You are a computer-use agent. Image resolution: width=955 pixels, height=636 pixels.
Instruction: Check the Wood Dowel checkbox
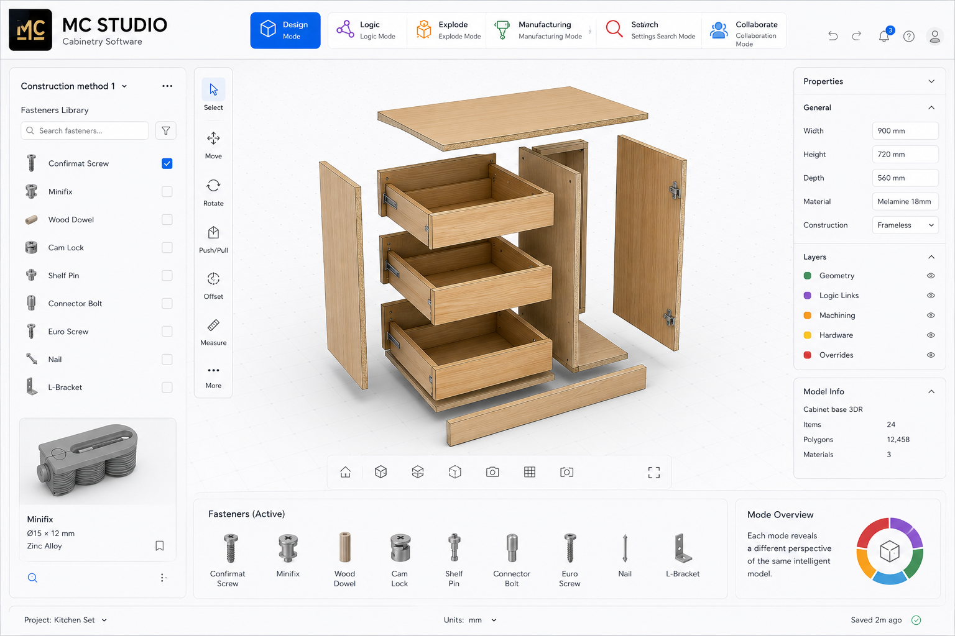[167, 219]
